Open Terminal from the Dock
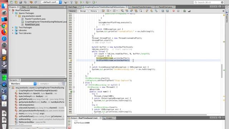This screenshot has width=229, height=129. click(4, 71)
